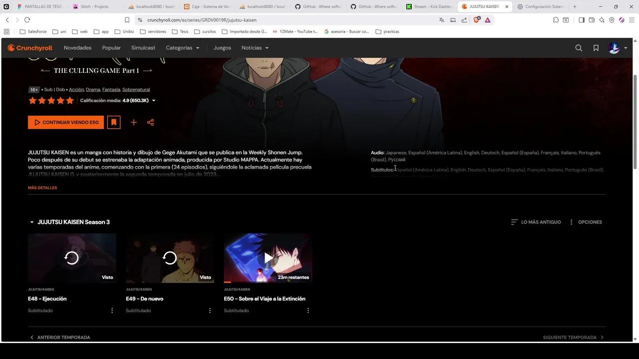Share the series using the share icon
Screen dimensions: 639x359
point(150,122)
